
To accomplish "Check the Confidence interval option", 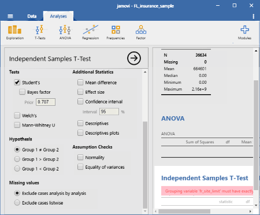I will 80,102.
